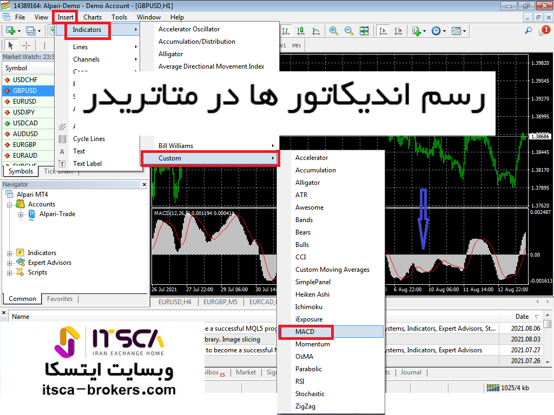Click the terminal list scroll down arrow

pos(548,363)
